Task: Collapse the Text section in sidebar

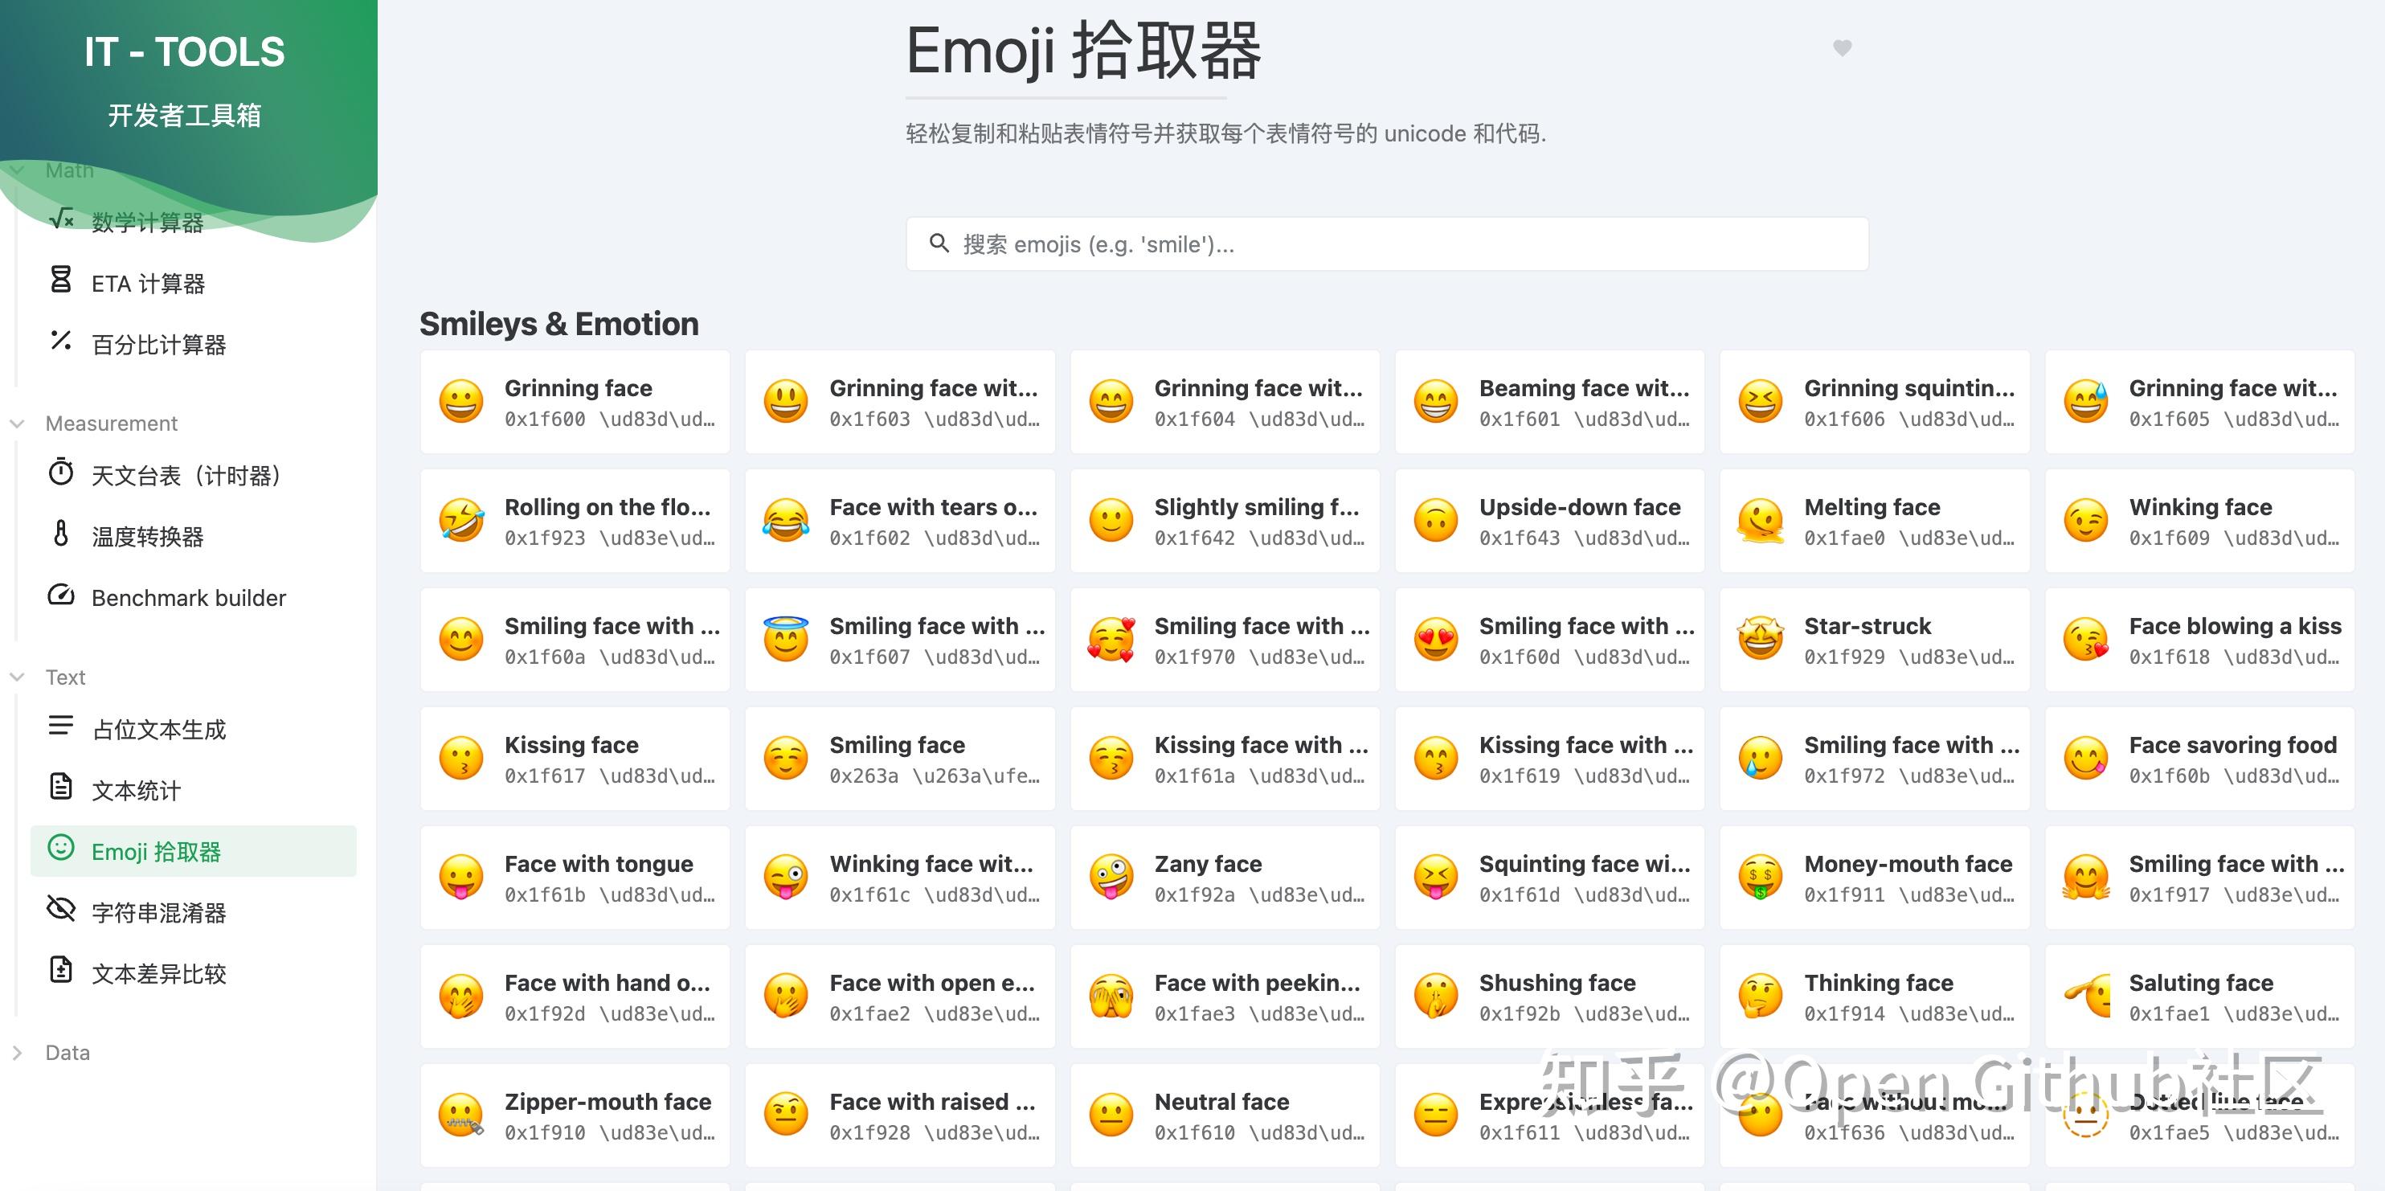Action: pos(18,677)
